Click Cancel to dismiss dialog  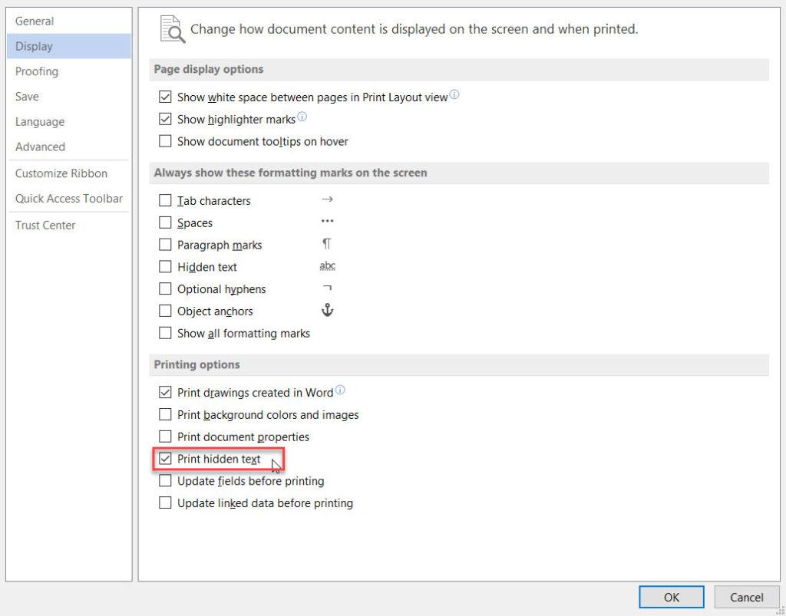[746, 597]
